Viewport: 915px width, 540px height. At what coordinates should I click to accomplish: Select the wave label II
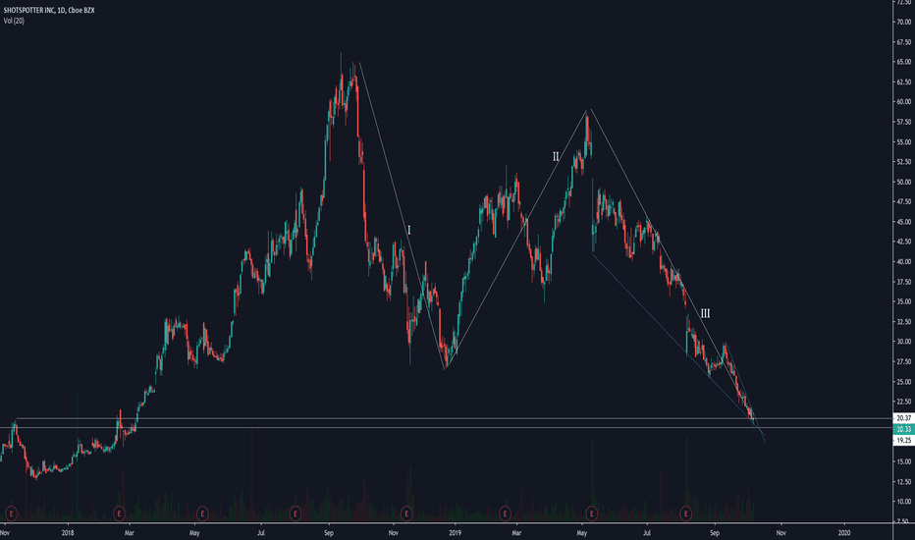(556, 156)
